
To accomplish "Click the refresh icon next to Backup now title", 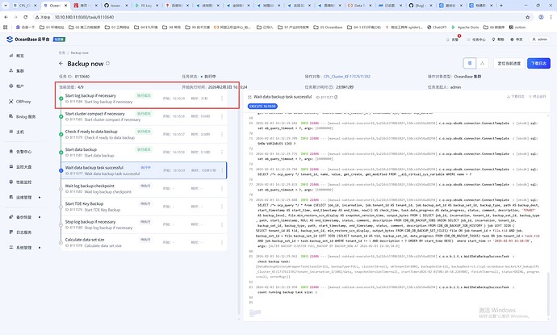I will [x=110, y=63].
